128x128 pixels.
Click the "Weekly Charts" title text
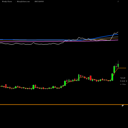(7, 2)
